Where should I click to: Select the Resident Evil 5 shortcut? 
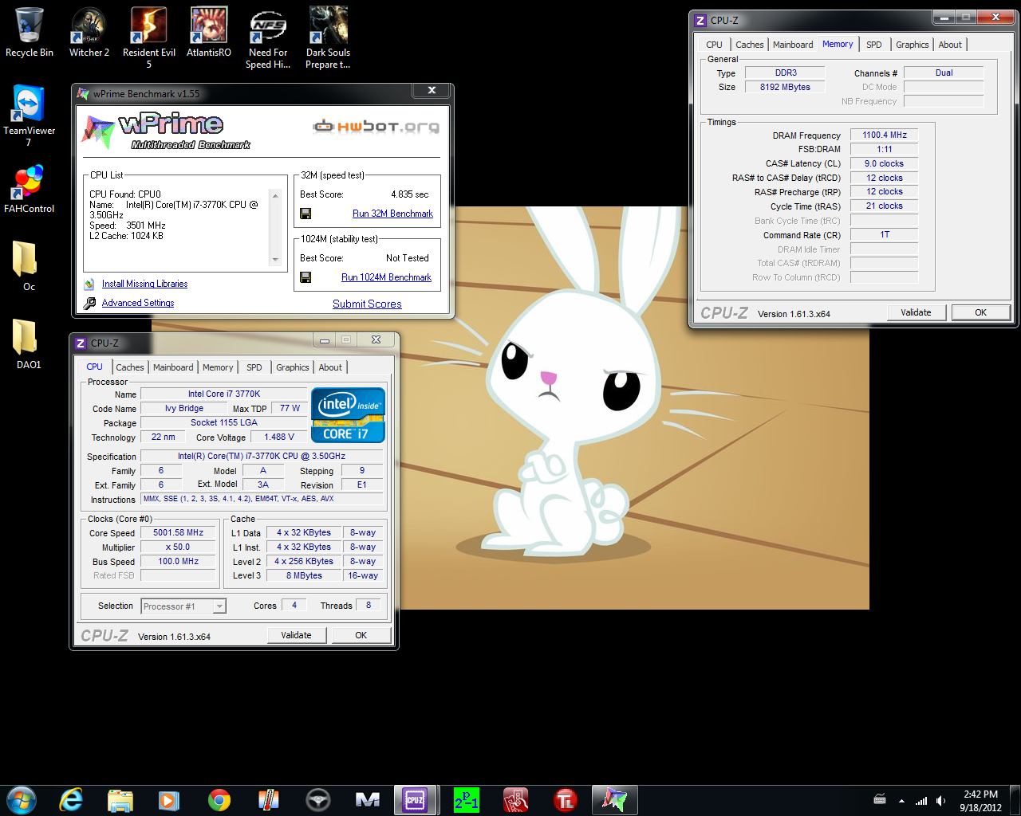click(x=149, y=37)
